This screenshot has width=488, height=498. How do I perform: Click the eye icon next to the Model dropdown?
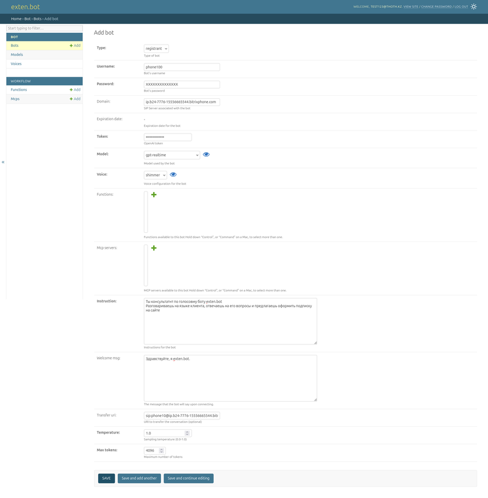pyautogui.click(x=207, y=154)
